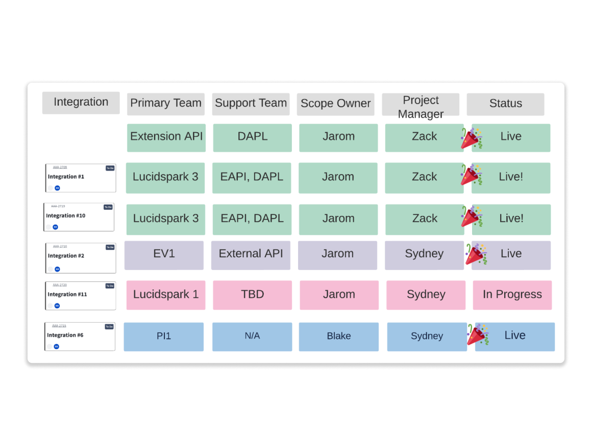Open the AAA-2709 issue link

[x=60, y=167]
